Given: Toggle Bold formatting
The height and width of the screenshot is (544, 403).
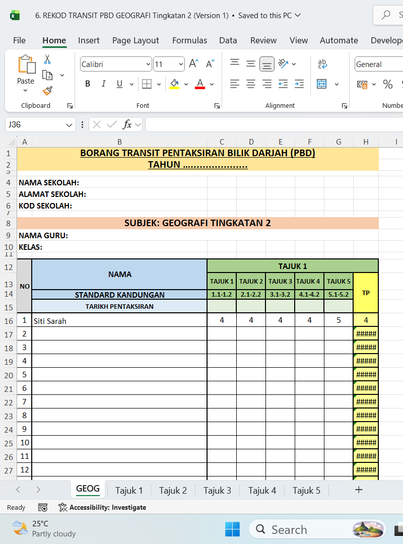Looking at the screenshot, I should (x=88, y=84).
